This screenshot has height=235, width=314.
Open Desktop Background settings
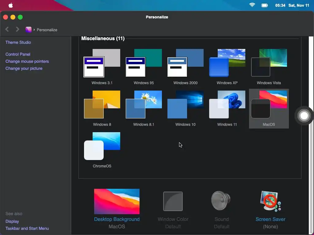click(x=117, y=209)
